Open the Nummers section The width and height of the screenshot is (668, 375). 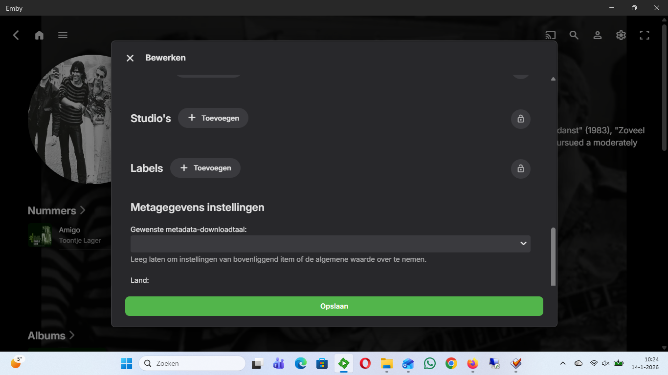[56, 210]
